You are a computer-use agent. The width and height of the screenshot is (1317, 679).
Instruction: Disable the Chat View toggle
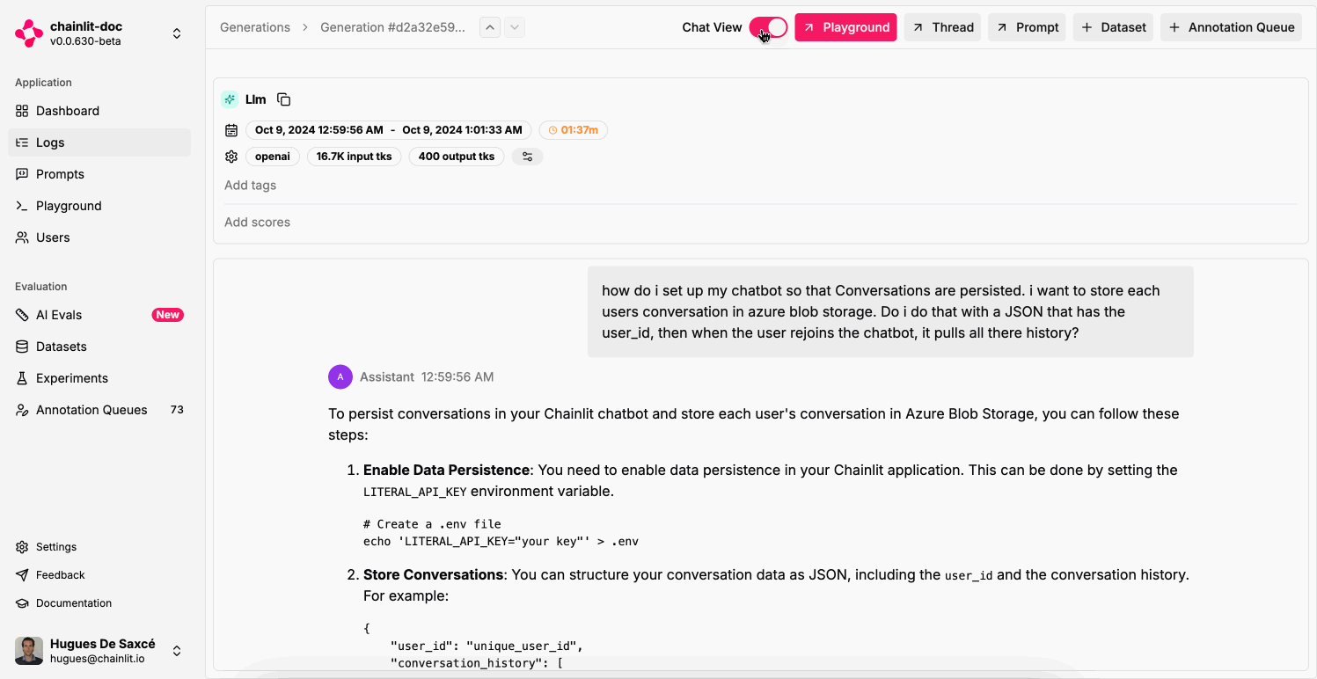point(768,27)
